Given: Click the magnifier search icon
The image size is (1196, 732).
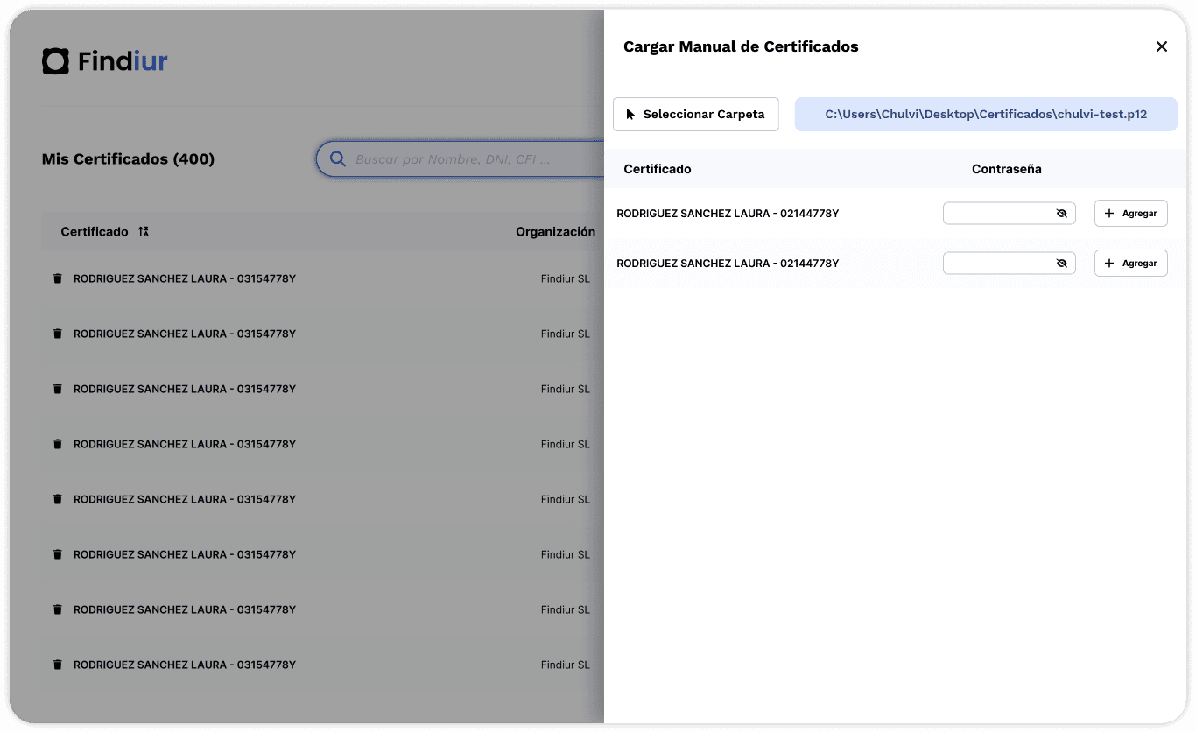Looking at the screenshot, I should [x=337, y=159].
